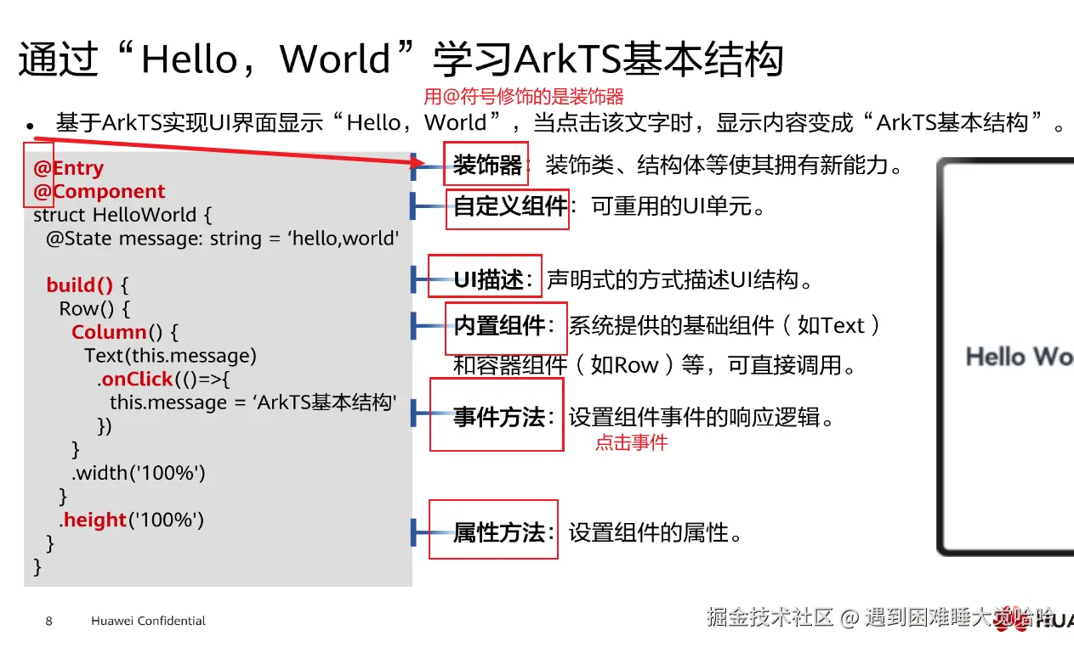Click the Hello World text in device preview
Screen dimensions: 1074x647
(1020, 357)
